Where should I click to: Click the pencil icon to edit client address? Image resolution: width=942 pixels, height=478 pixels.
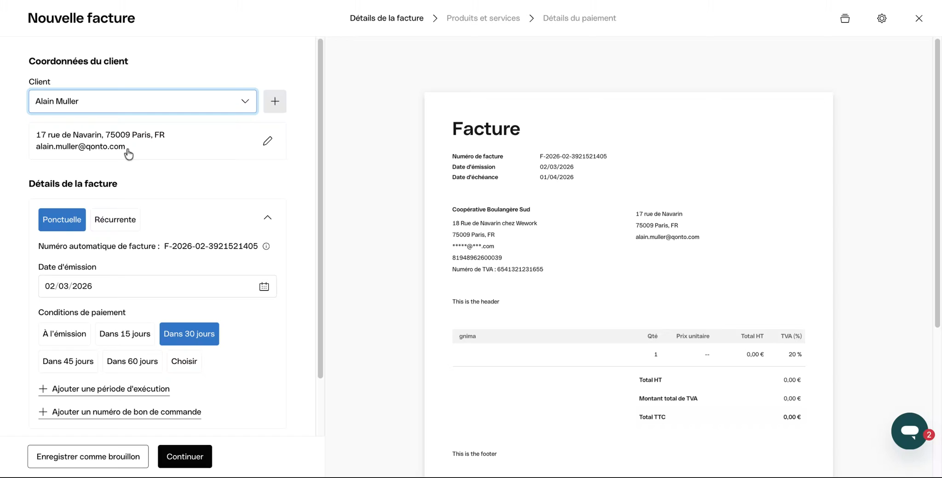267,141
